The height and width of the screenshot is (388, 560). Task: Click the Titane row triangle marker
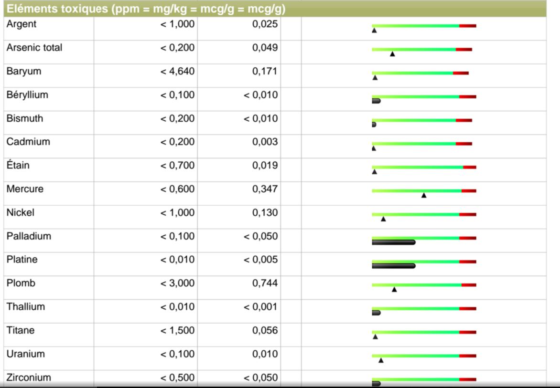375,337
